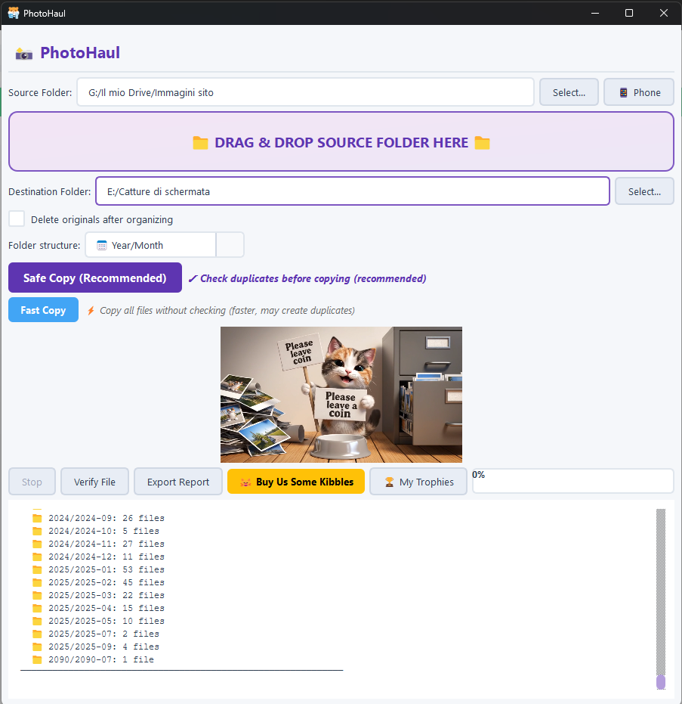
Task: Click the trophy icon on My Trophies button
Action: coord(389,481)
